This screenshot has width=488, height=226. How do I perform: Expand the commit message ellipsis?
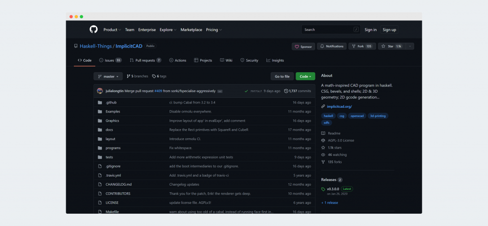point(220,92)
